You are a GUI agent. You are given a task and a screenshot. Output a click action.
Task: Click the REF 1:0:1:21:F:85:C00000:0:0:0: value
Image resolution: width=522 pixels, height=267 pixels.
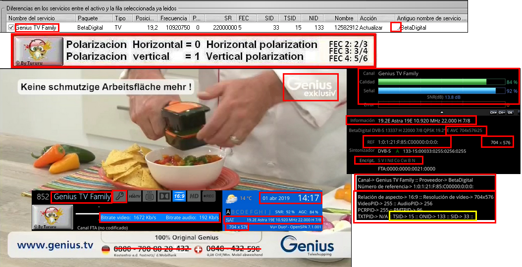(403, 142)
